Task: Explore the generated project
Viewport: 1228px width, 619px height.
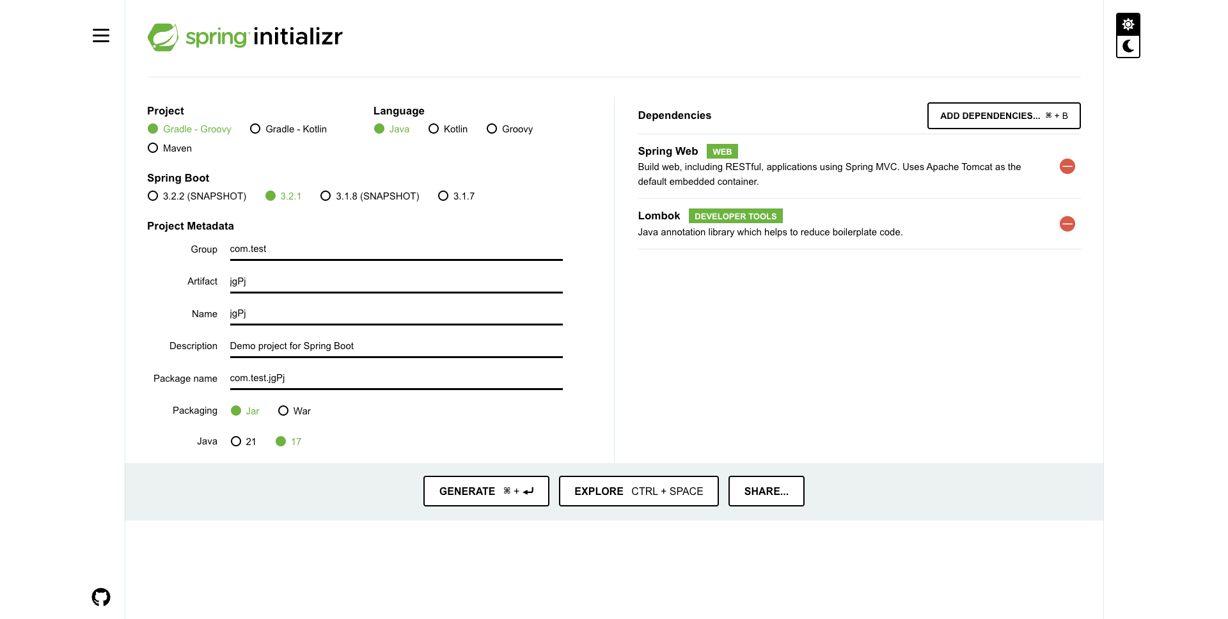Action: coord(638,491)
